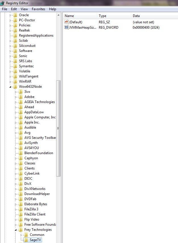Select the FileZilla 3 key
178x243 pixels.
[x=31, y=210]
